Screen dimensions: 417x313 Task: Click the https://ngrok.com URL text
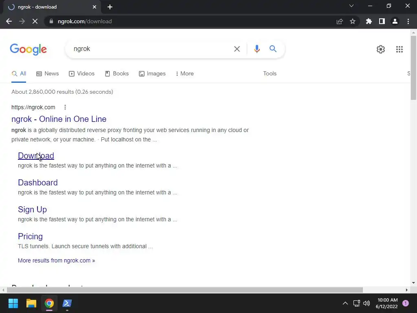[33, 107]
